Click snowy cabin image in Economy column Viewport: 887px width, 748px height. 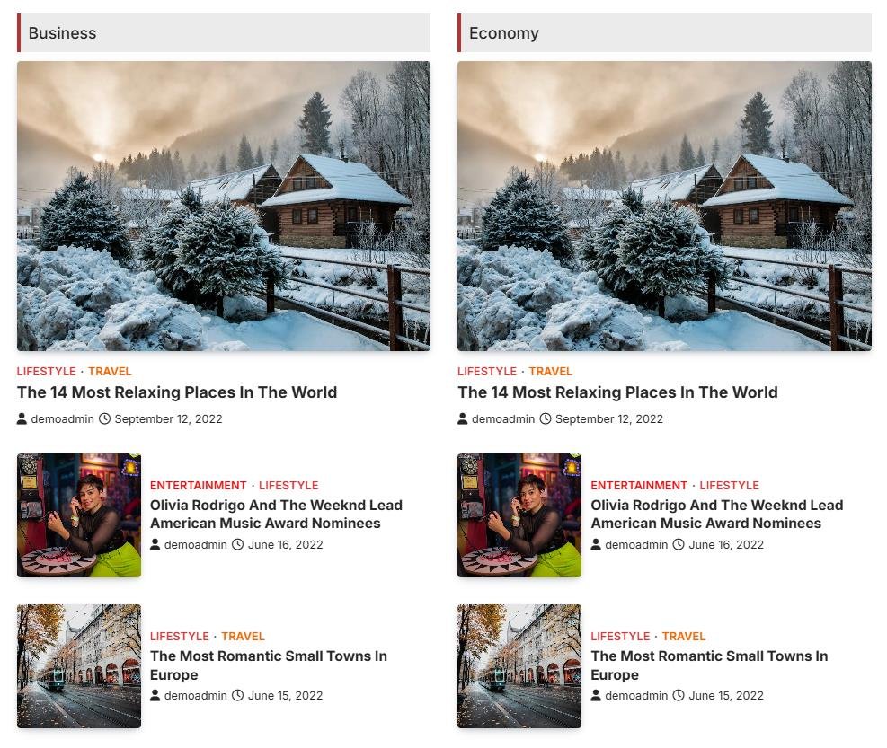click(664, 206)
